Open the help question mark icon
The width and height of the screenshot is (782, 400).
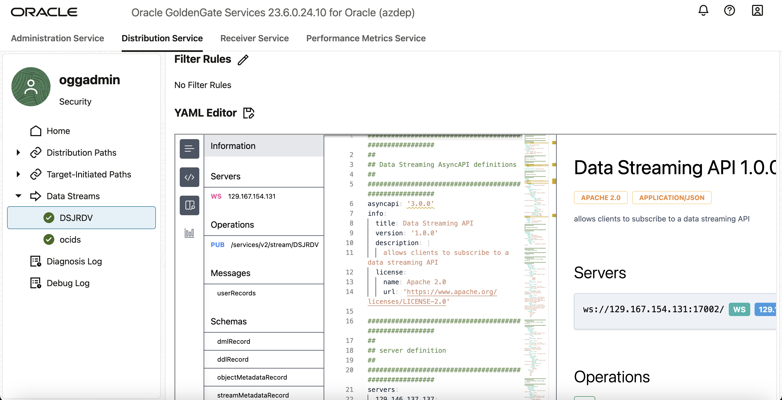(x=729, y=11)
